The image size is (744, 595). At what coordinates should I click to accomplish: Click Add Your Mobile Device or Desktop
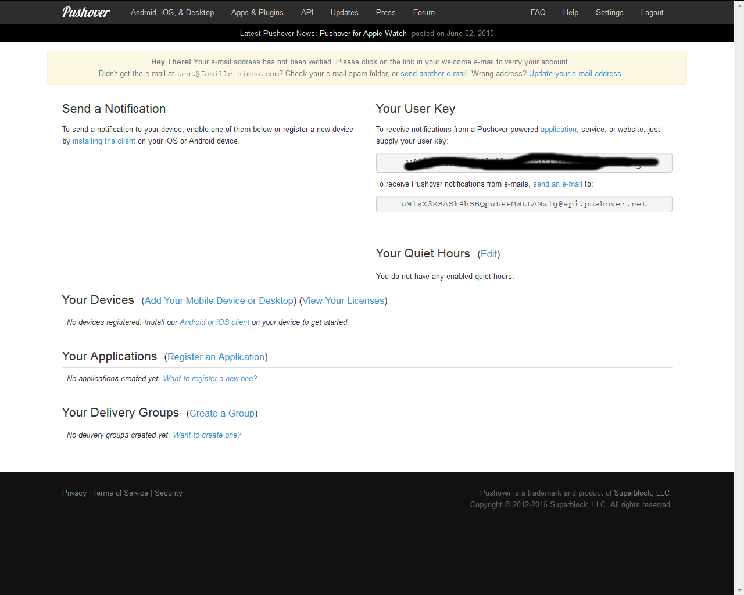click(219, 301)
